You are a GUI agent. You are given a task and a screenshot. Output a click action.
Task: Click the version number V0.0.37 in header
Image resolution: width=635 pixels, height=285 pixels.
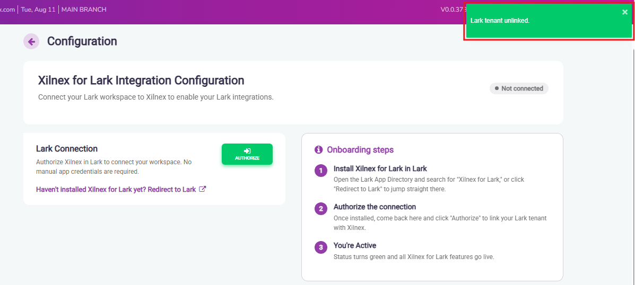[451, 10]
